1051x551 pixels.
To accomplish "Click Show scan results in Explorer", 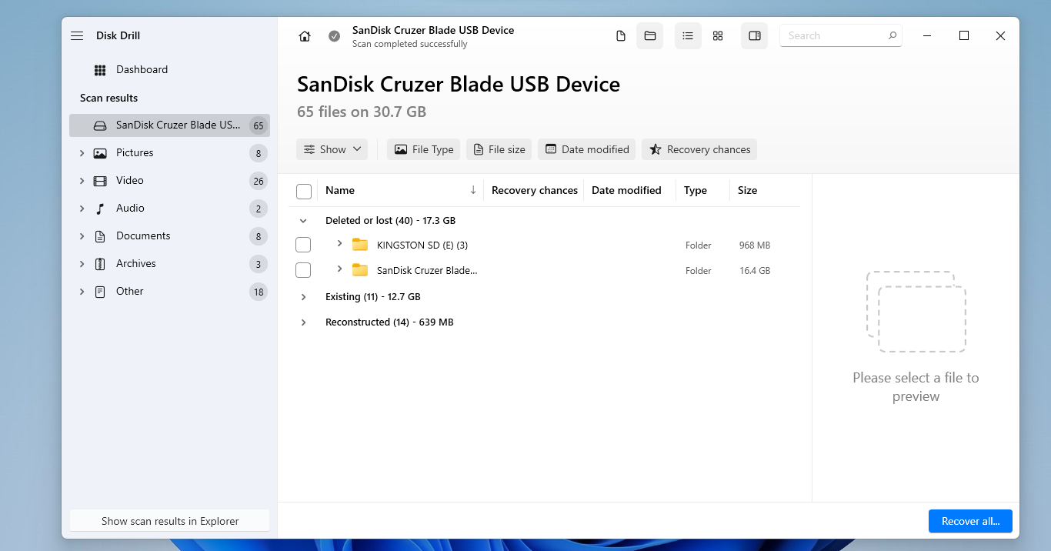I will click(170, 521).
